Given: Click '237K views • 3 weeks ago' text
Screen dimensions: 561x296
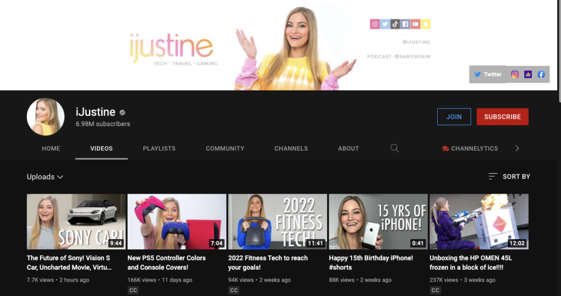Looking at the screenshot, I should (462, 280).
